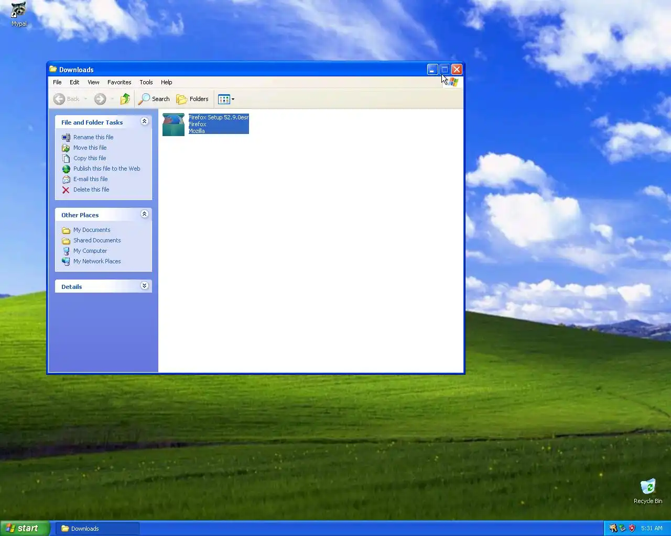Go to My Documents in Other Places

click(92, 230)
